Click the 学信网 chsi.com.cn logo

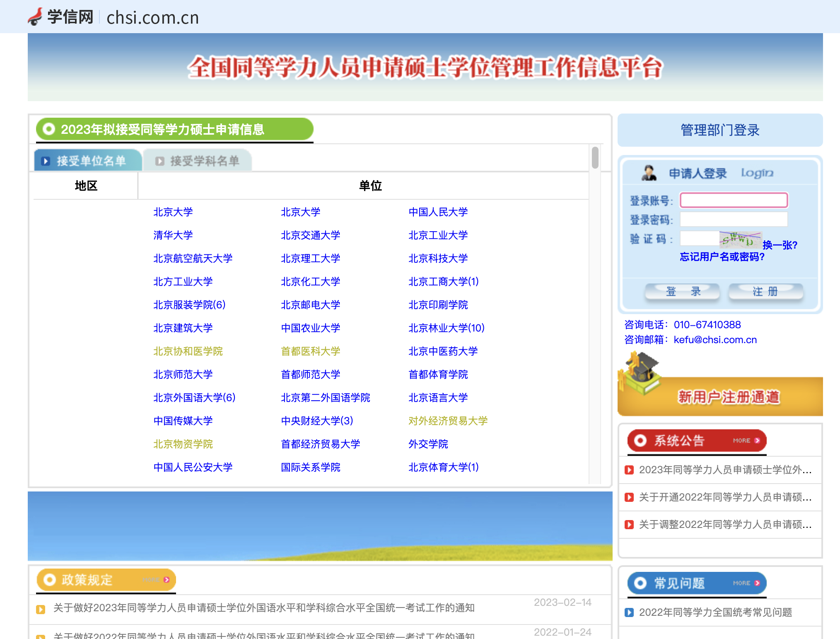(x=113, y=17)
